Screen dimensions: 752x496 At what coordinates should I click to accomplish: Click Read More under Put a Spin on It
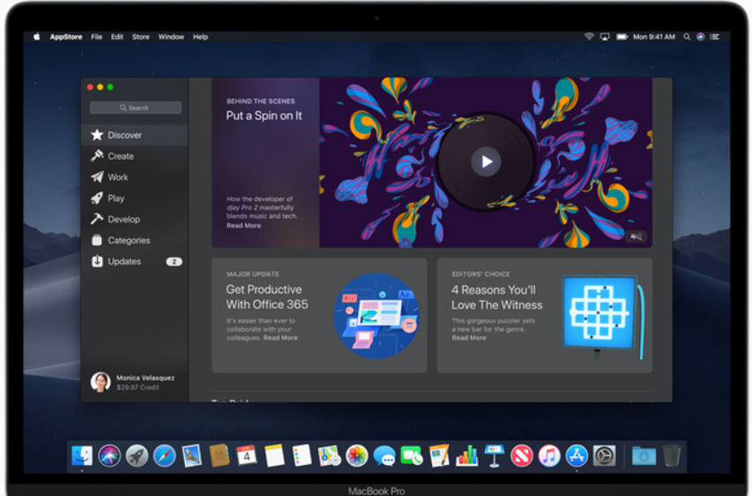(x=243, y=226)
